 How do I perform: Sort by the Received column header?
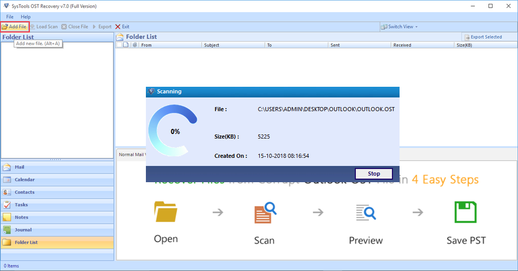click(x=422, y=45)
